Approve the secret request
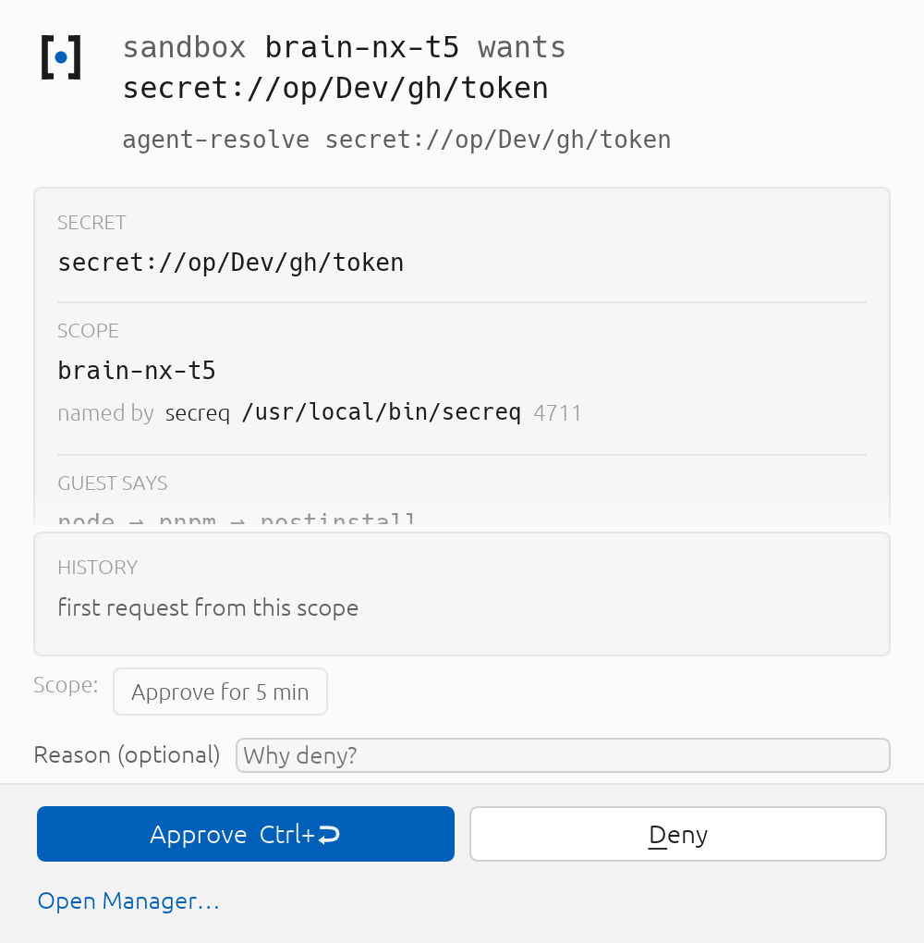 [x=245, y=834]
